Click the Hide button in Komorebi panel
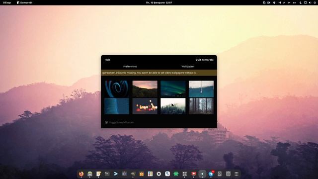The image size is (318, 179). pos(107,60)
